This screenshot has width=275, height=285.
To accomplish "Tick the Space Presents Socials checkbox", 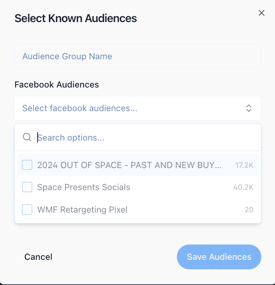I will coord(27,187).
